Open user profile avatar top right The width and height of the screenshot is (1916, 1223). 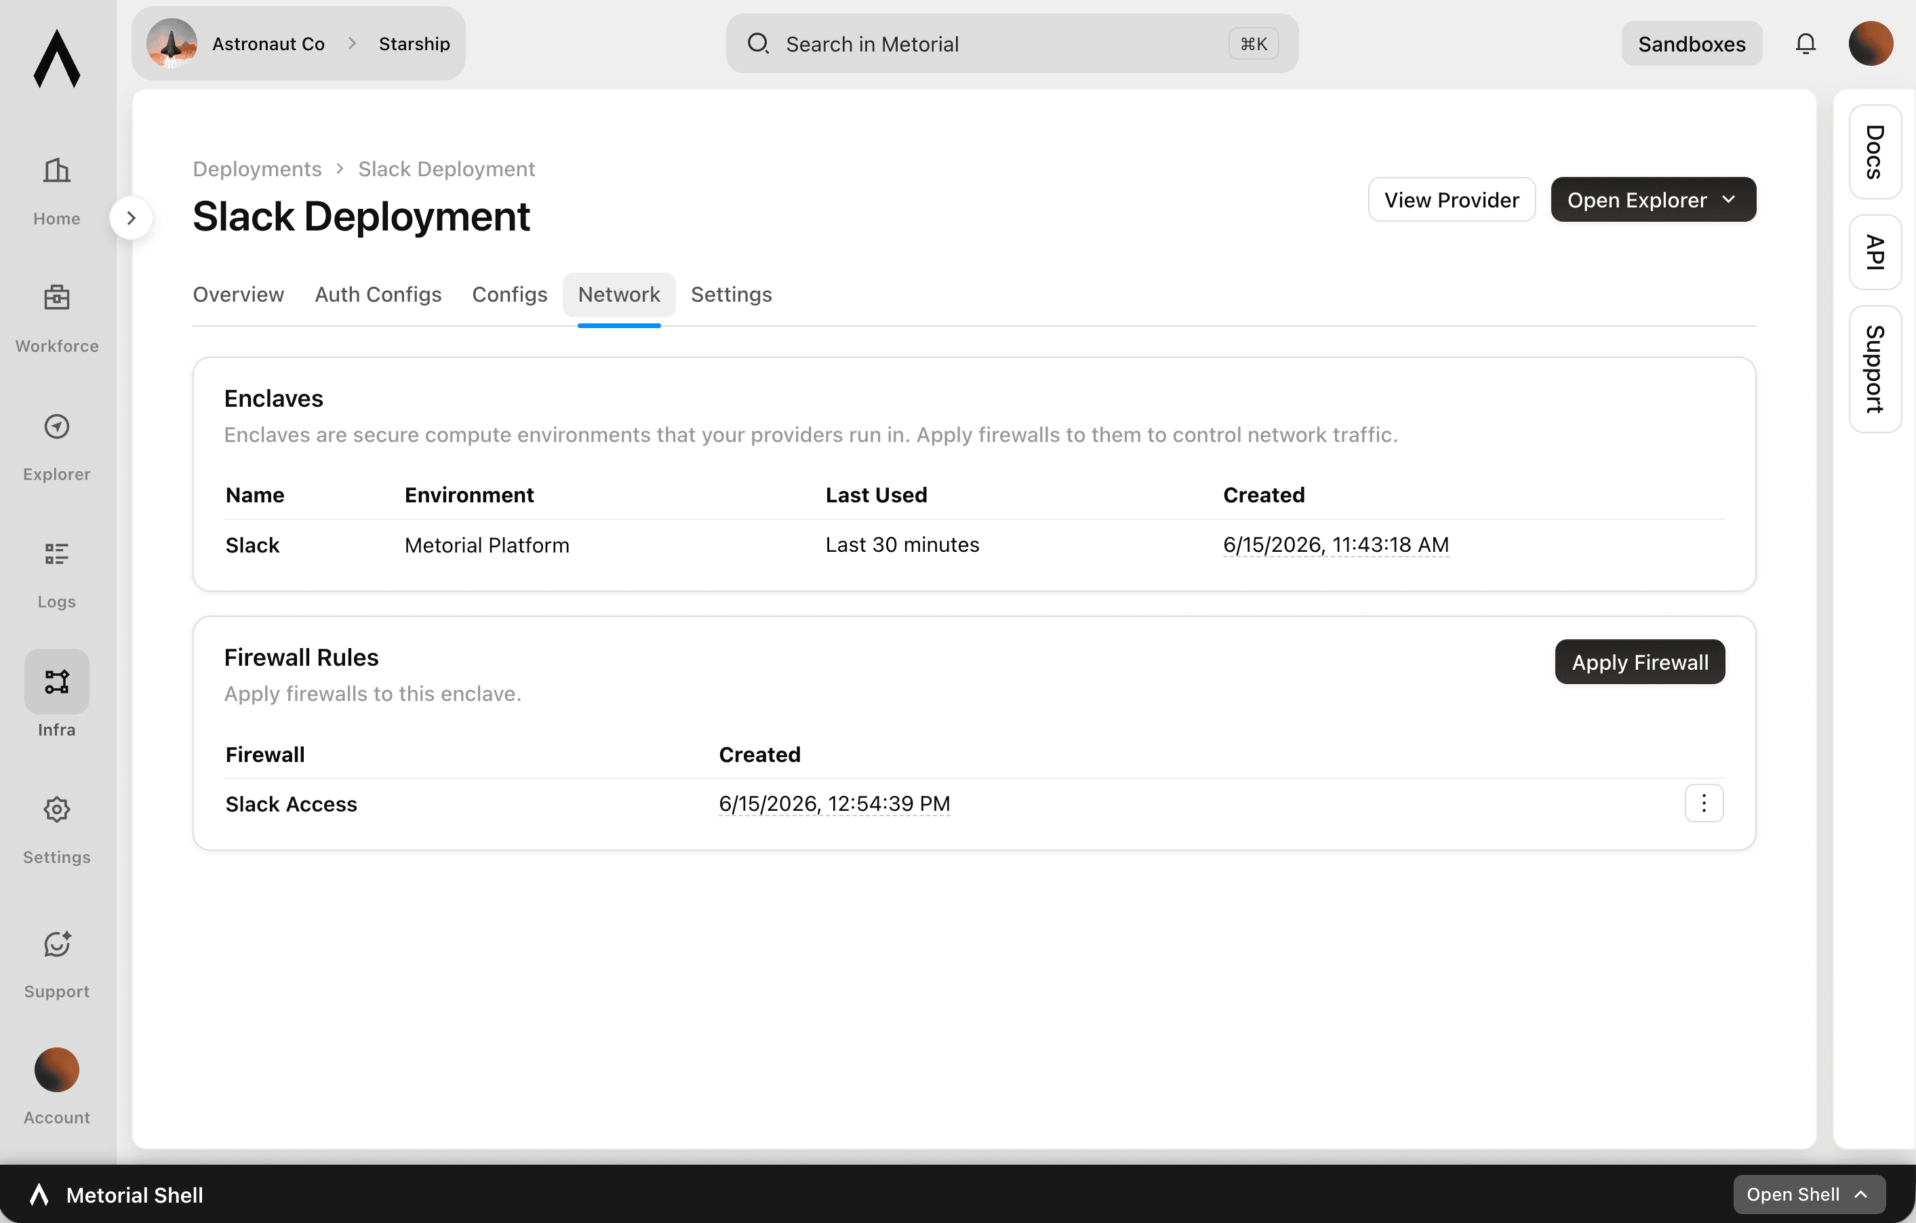coord(1871,44)
